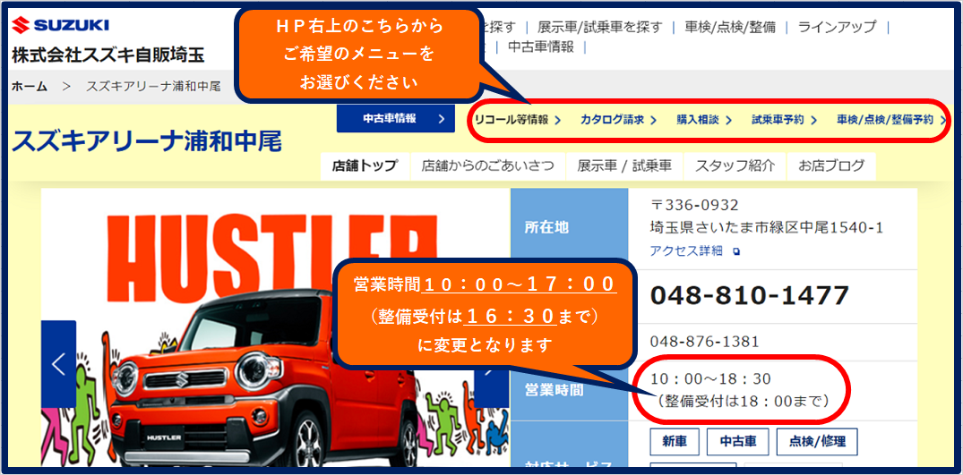The height and width of the screenshot is (475, 963).
Task: Click the 点検/修理 service tag
Action: coord(817,442)
